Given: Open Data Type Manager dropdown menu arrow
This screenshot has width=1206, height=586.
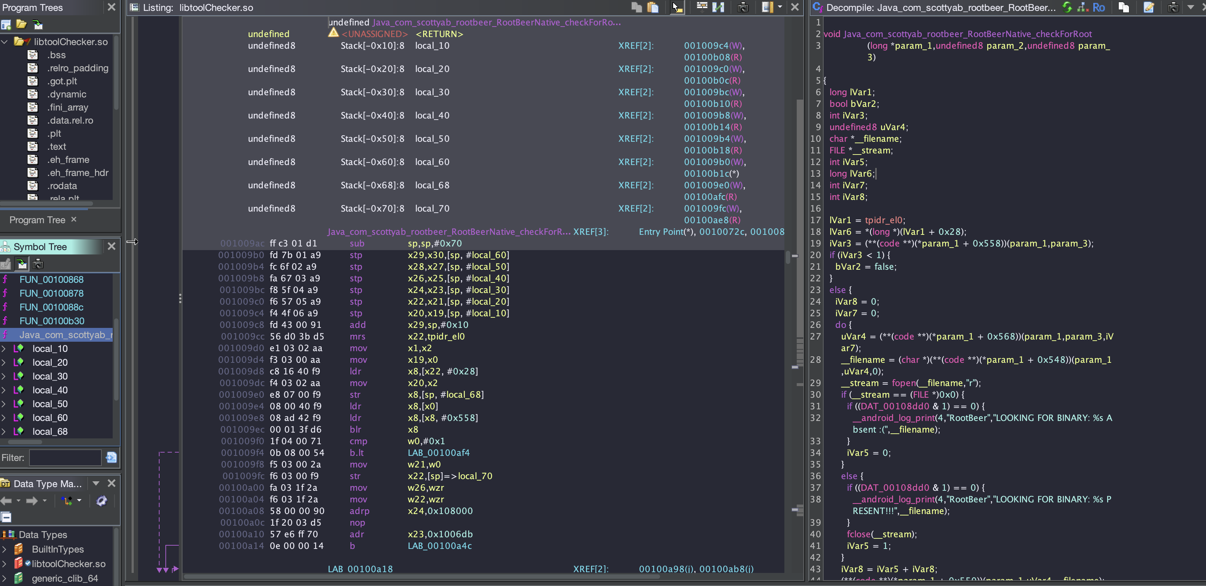Looking at the screenshot, I should (x=96, y=483).
